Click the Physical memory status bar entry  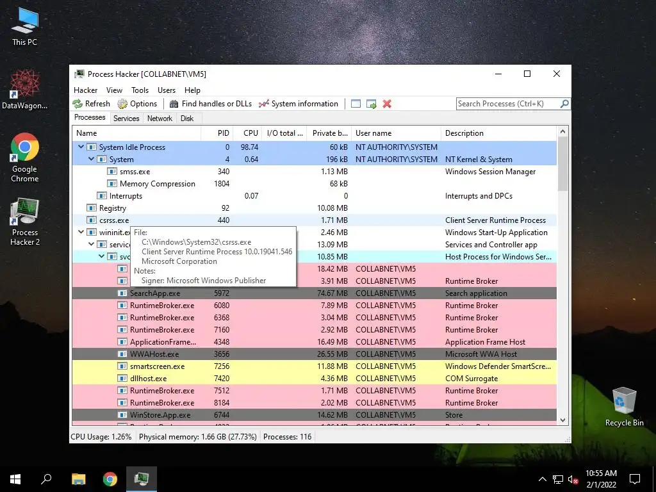[x=197, y=436]
